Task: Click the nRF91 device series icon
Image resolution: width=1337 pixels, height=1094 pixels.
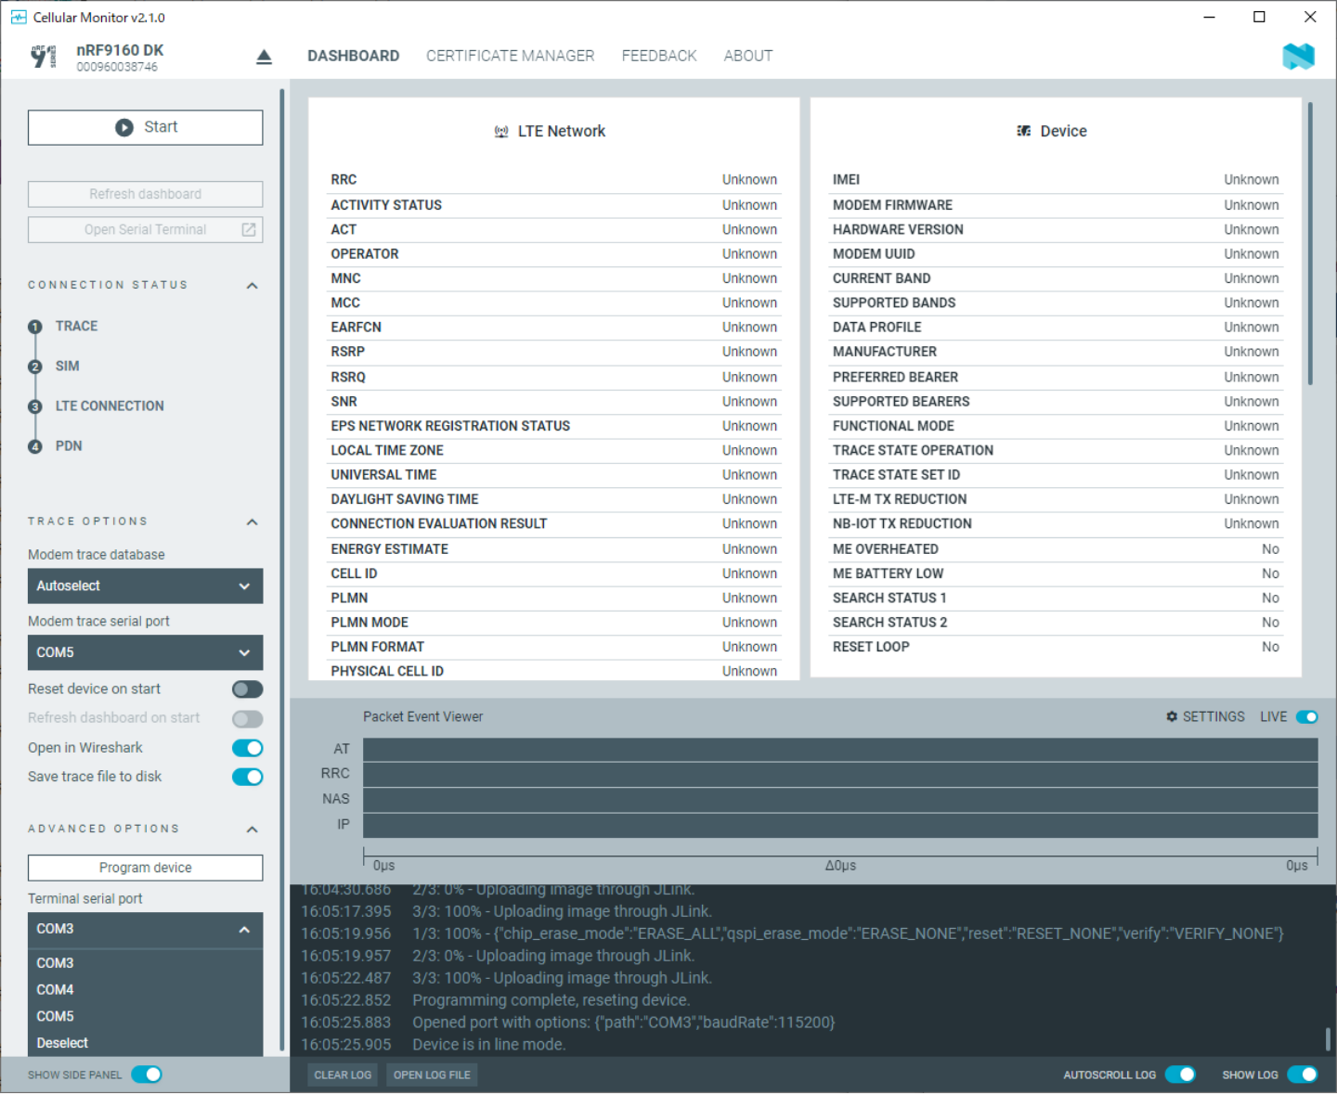Action: tap(44, 57)
